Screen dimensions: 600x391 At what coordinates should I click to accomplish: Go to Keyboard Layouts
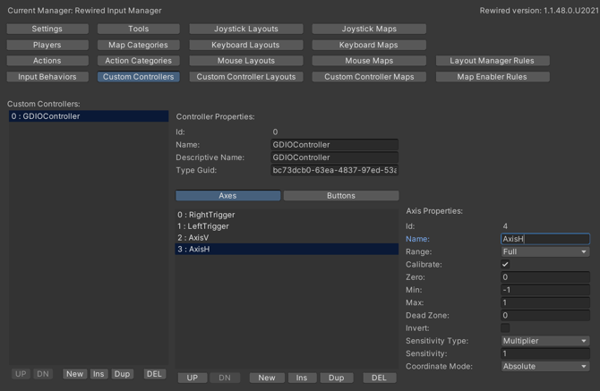(246, 45)
